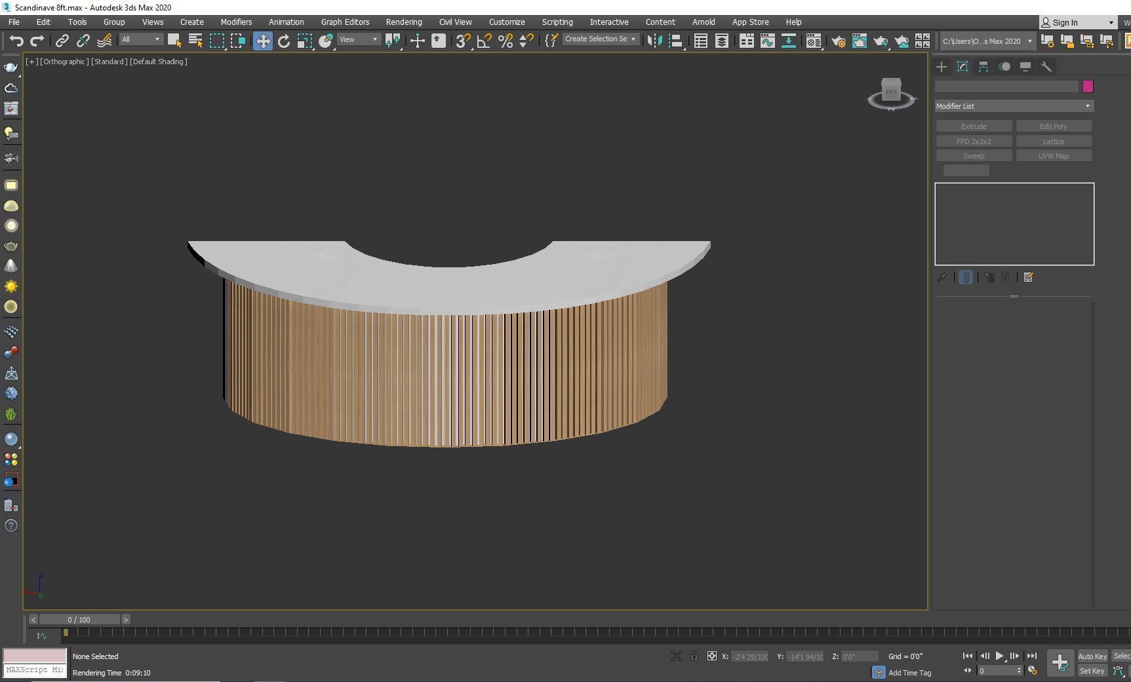Open the Default Shading viewport menu
Screen dimensions: 1131x682
tap(159, 62)
